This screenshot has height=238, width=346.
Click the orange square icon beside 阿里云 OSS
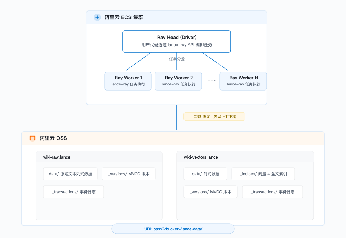pos(32,138)
